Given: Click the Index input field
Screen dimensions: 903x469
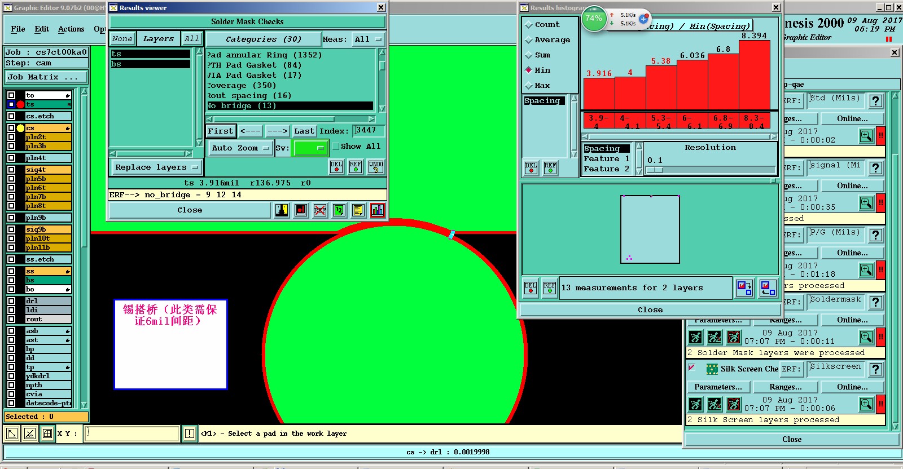Looking at the screenshot, I should (x=369, y=130).
